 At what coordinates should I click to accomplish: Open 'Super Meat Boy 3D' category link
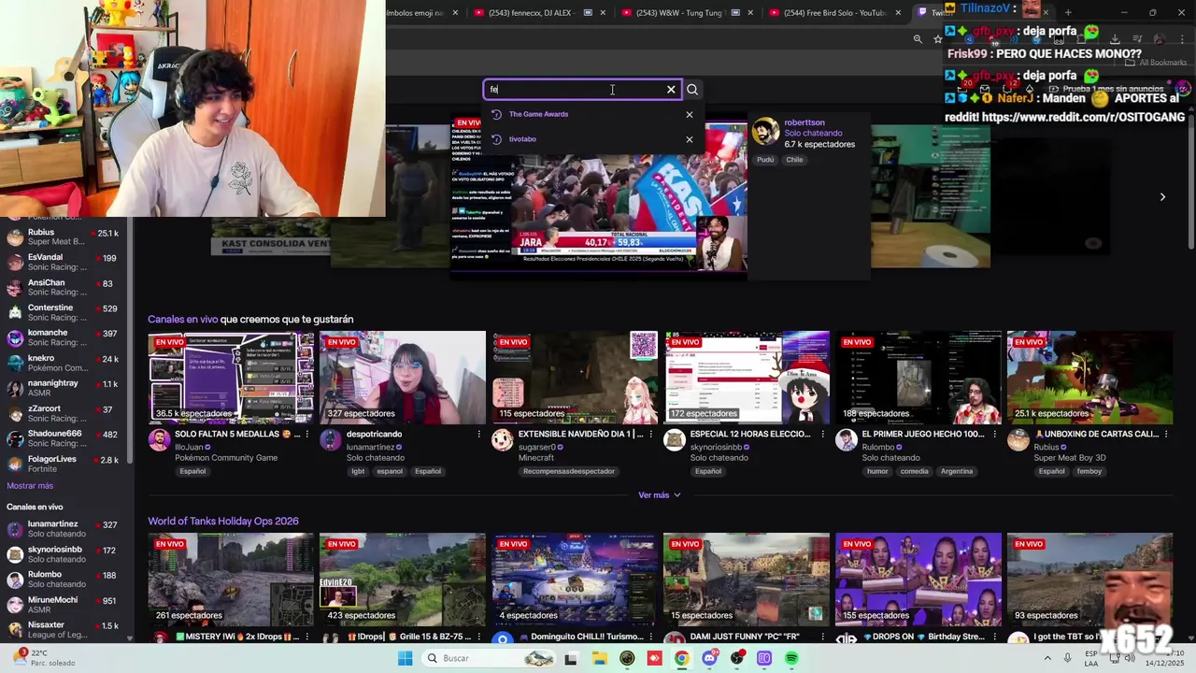coord(1070,458)
